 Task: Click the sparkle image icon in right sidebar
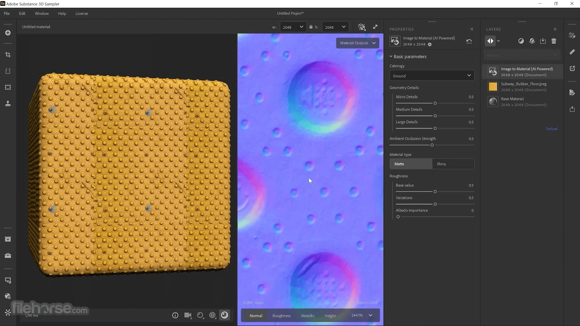572,68
